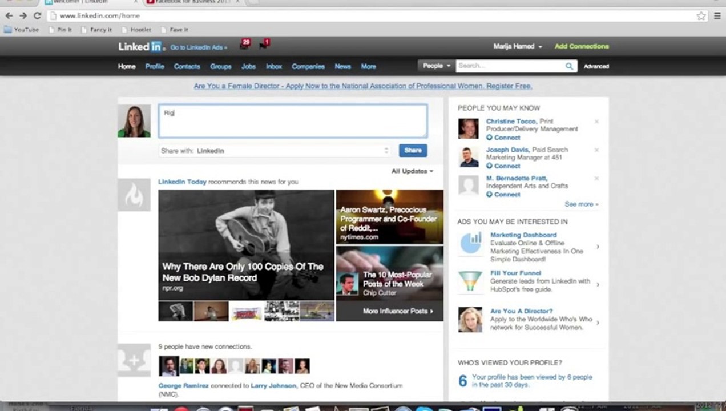The height and width of the screenshot is (411, 726).
Task: Open Companies menu
Action: click(x=308, y=66)
